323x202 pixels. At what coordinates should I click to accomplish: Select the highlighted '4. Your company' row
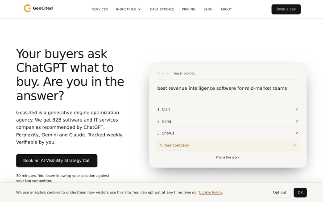click(228, 145)
